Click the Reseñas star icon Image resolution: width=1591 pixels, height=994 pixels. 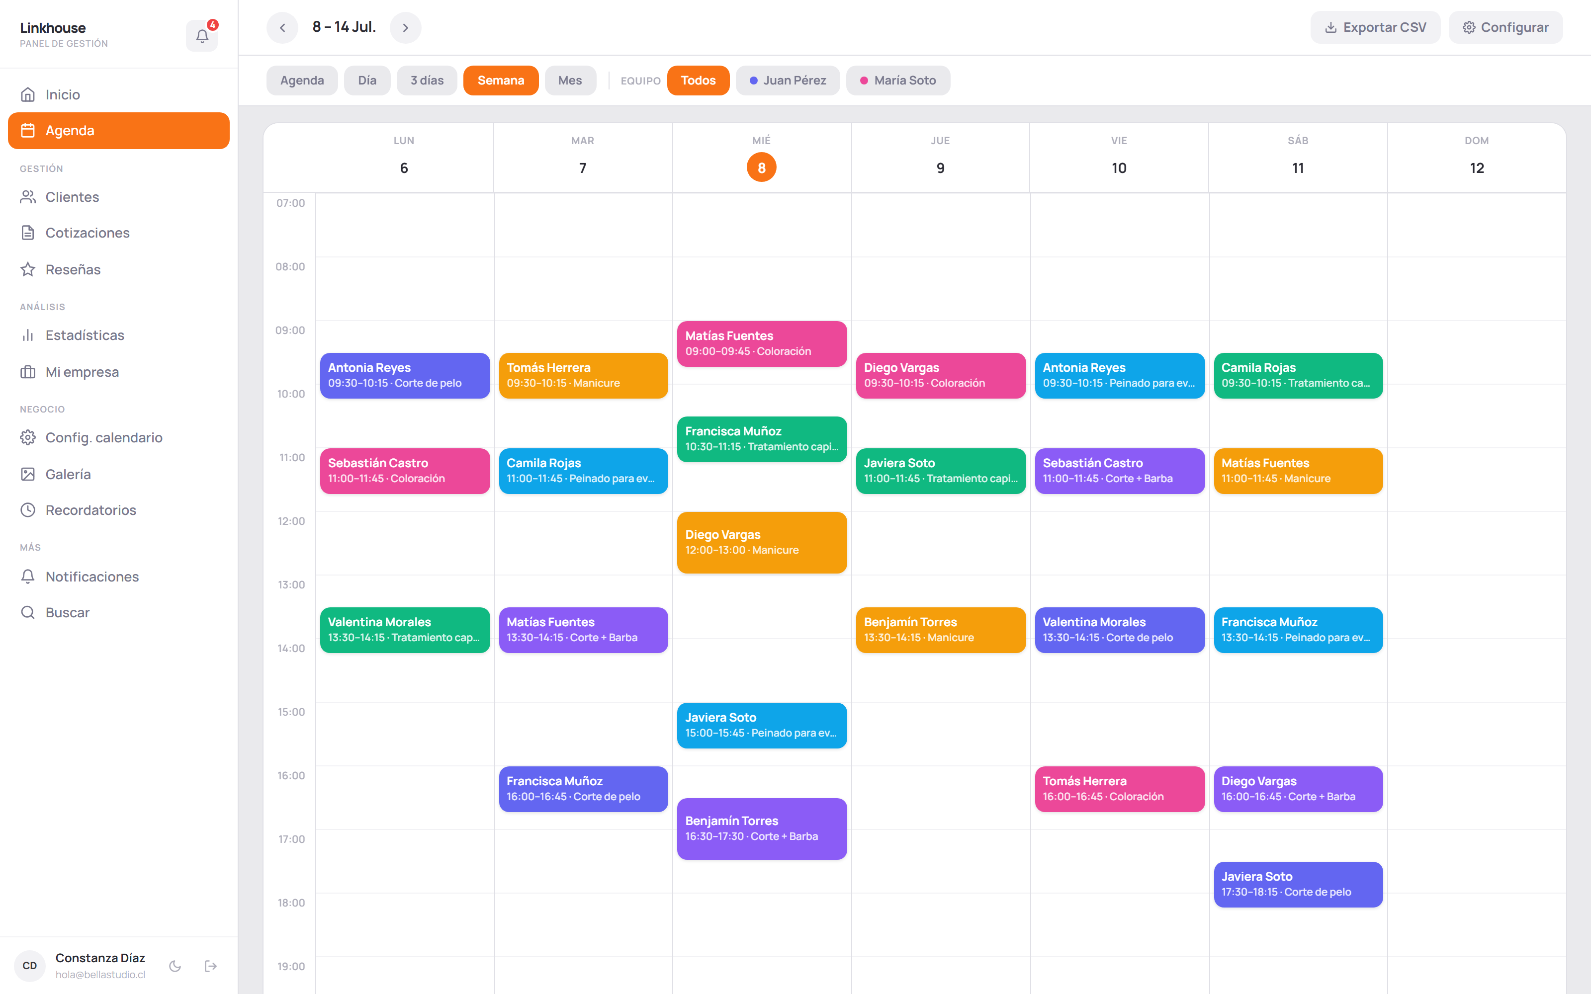[28, 269]
